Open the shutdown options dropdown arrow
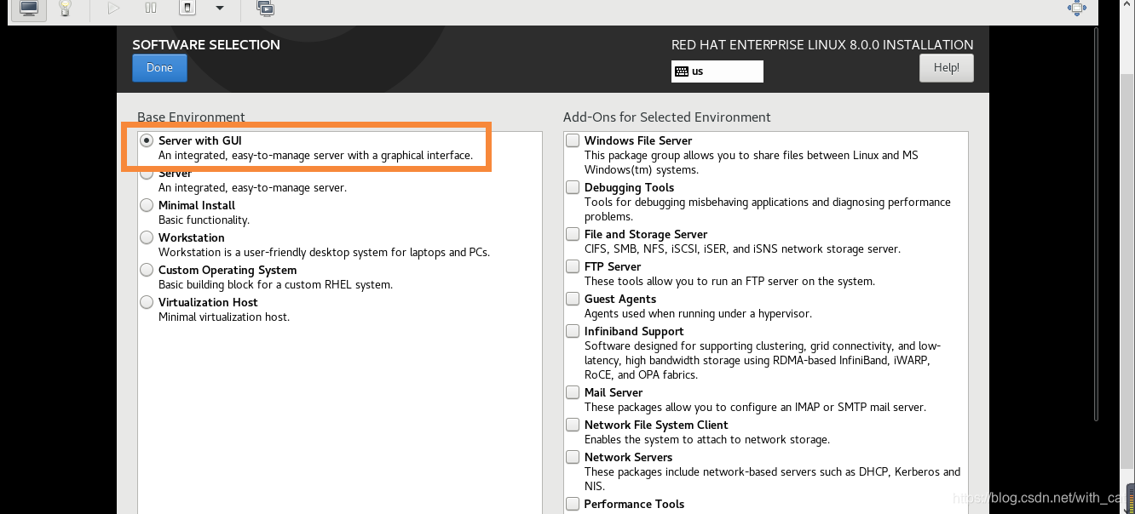The image size is (1135, 514). pos(220,9)
